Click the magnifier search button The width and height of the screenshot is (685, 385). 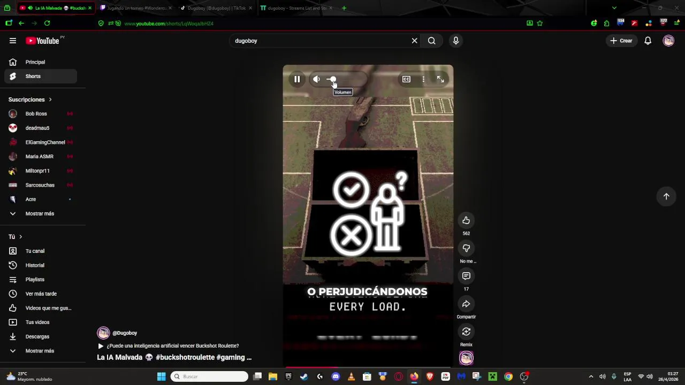coord(431,41)
